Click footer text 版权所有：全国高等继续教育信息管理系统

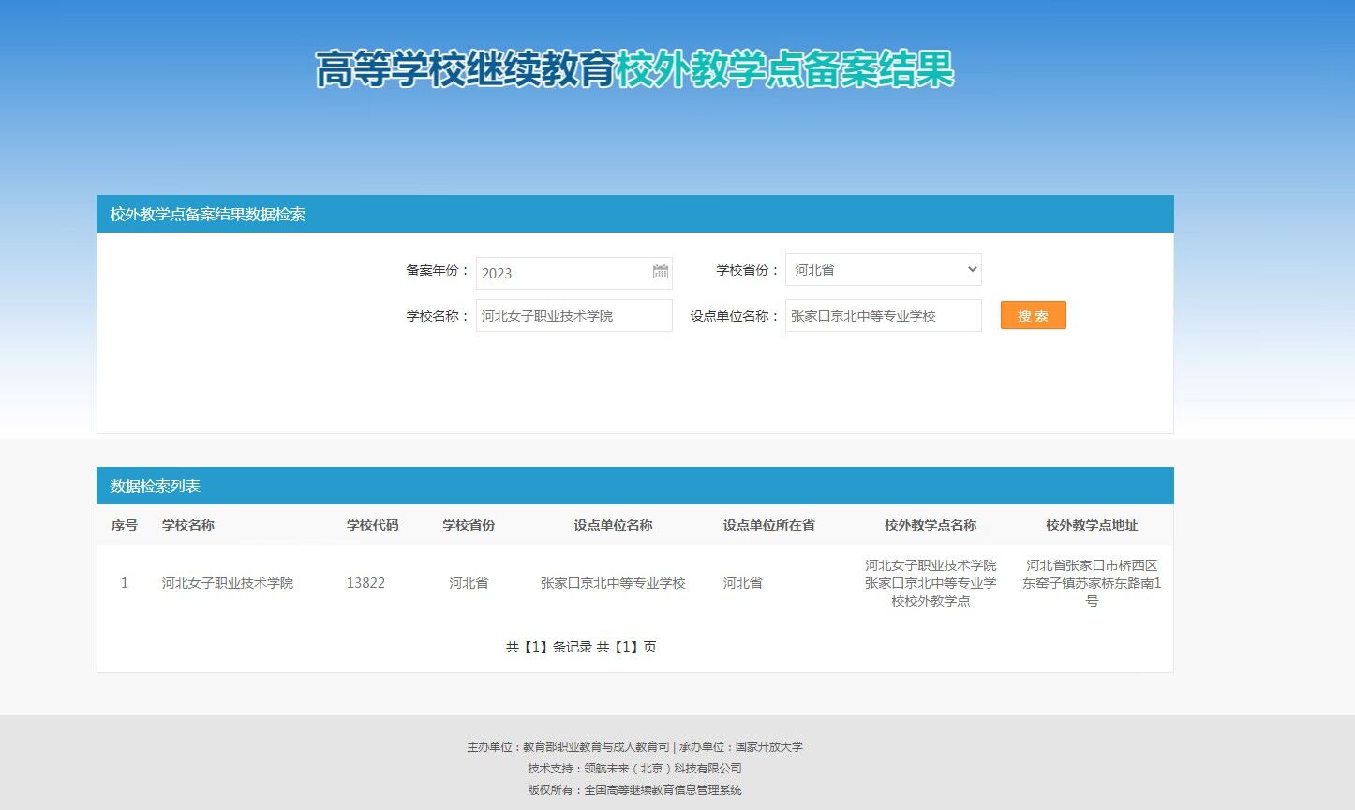point(634,790)
